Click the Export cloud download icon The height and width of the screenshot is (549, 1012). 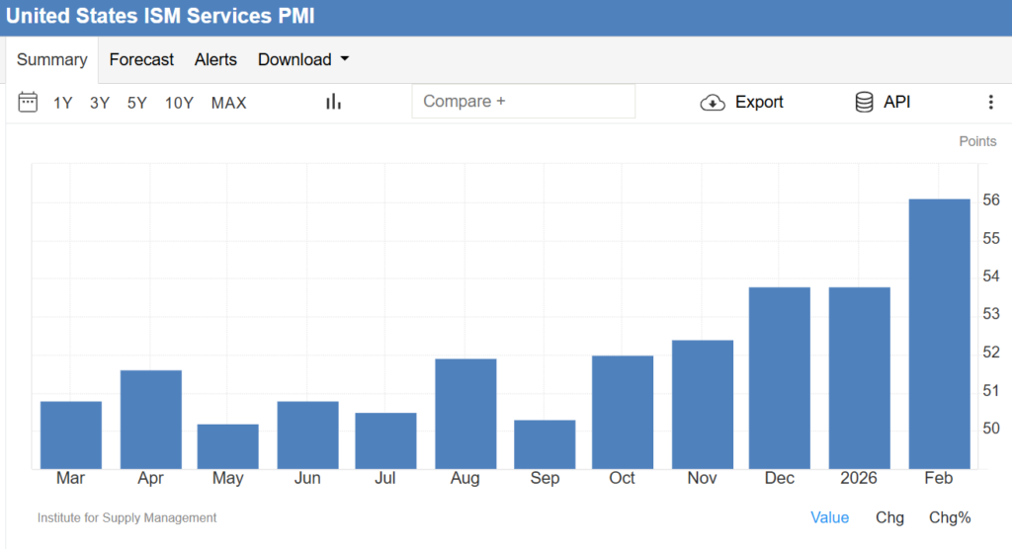click(x=713, y=103)
